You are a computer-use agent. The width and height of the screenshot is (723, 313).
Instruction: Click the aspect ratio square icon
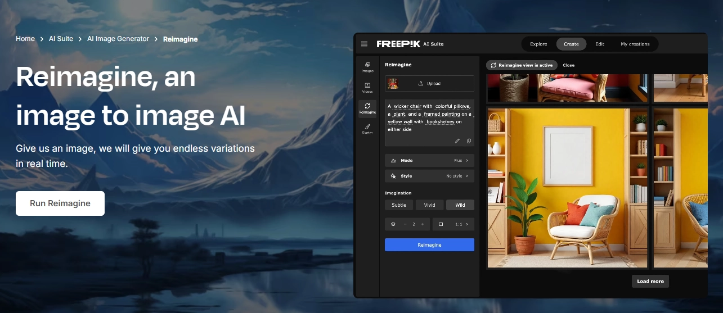pyautogui.click(x=441, y=224)
